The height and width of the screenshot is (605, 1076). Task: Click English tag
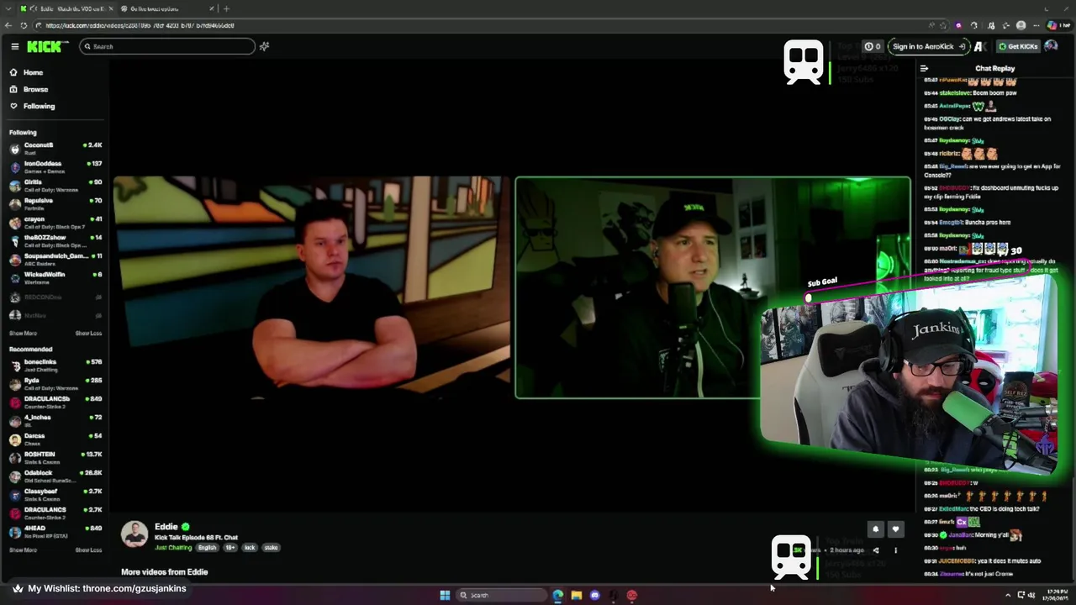pos(207,547)
